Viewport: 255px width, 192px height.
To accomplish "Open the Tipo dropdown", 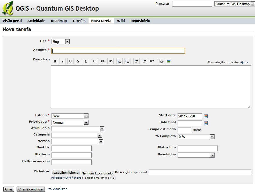I will (61, 42).
